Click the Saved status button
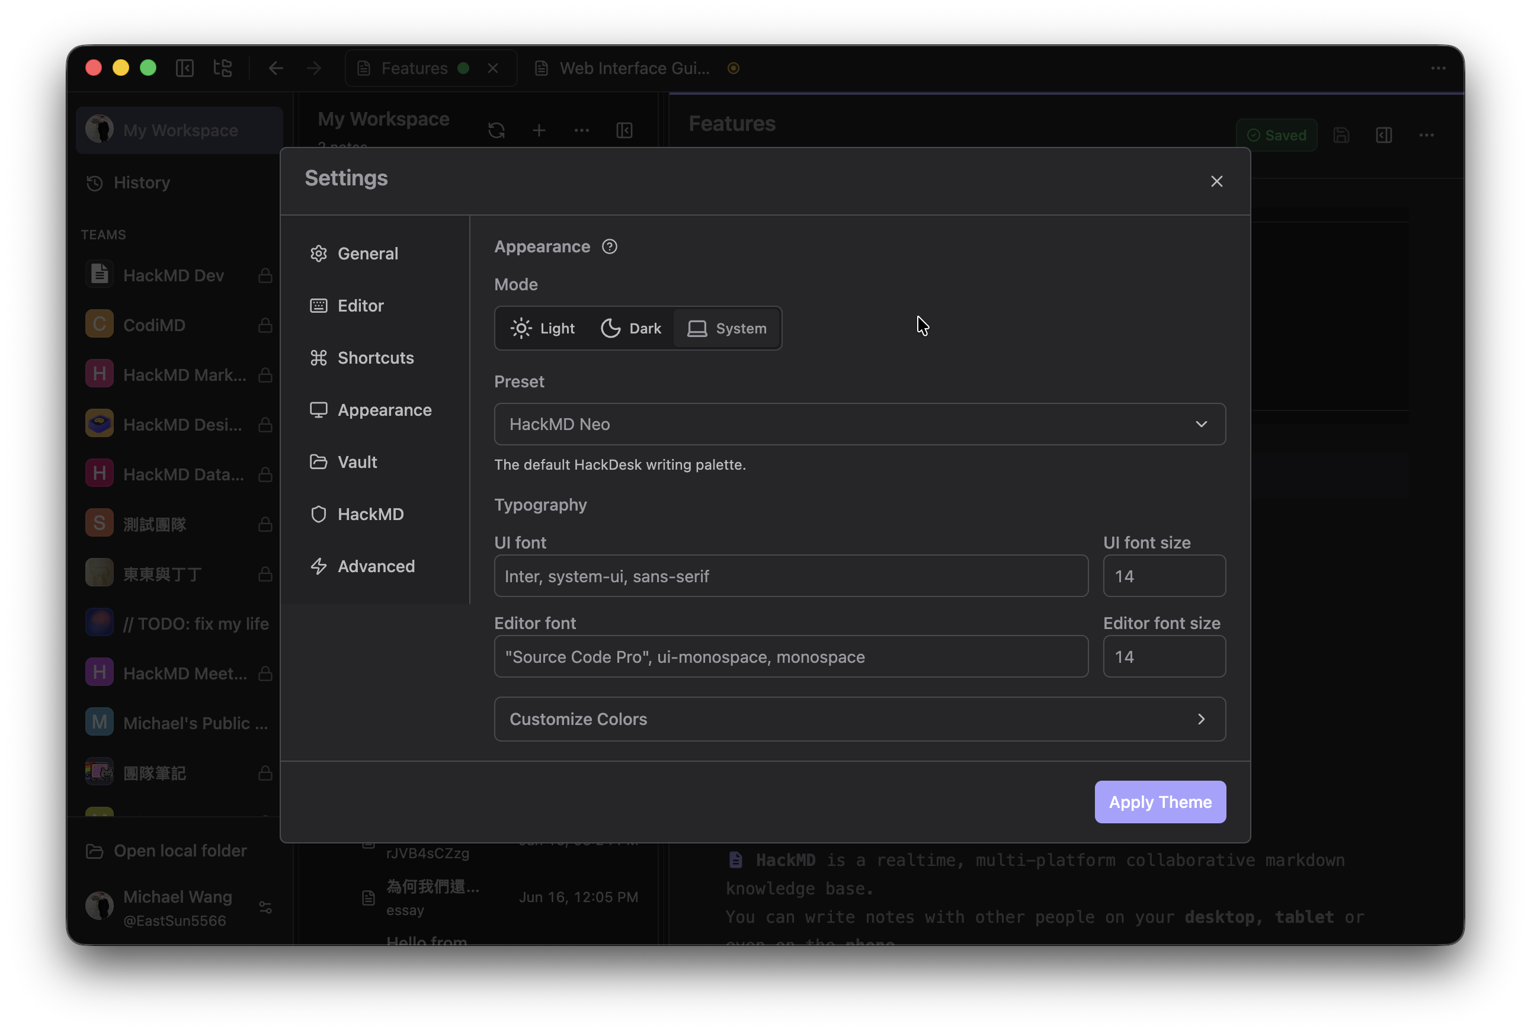This screenshot has width=1531, height=1033. (1276, 135)
